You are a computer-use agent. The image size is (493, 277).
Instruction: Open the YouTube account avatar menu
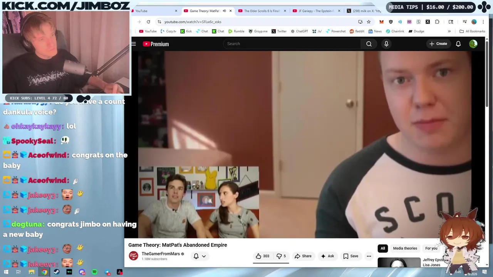473,44
